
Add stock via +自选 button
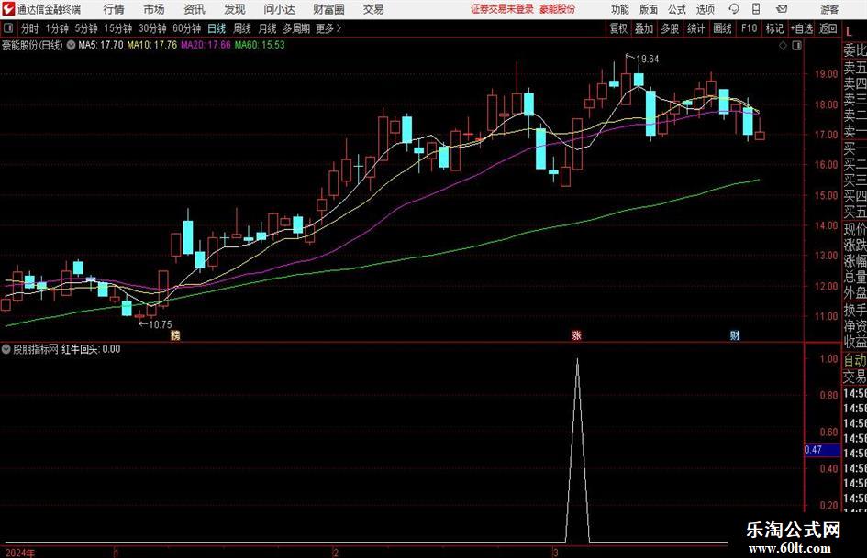(x=801, y=28)
